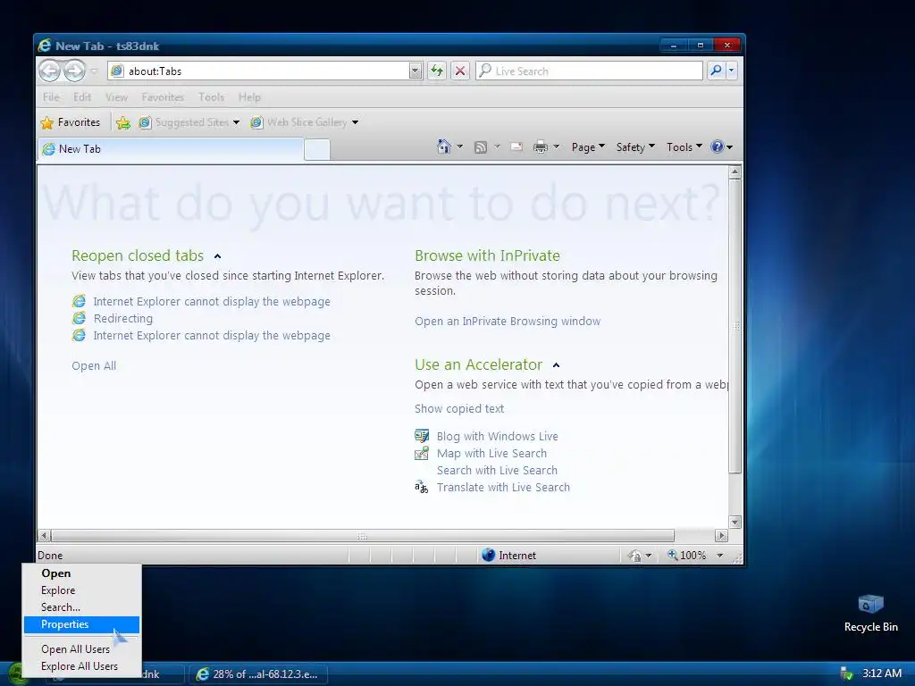Click the Show copied text link
The width and height of the screenshot is (915, 686).
click(x=459, y=409)
